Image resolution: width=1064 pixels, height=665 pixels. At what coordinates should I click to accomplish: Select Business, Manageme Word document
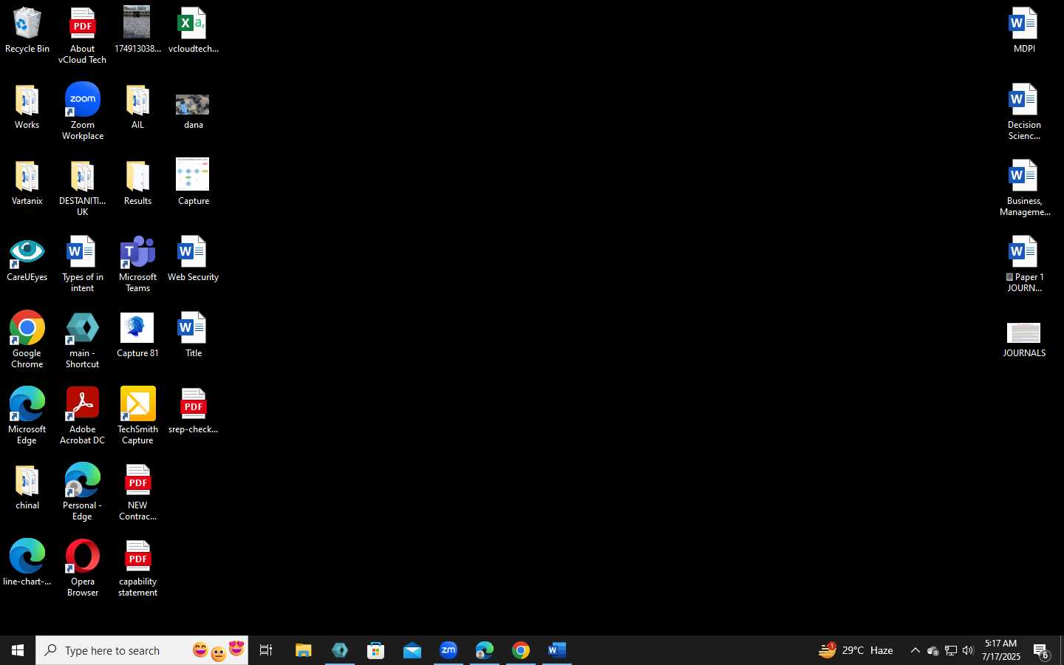pos(1024,188)
